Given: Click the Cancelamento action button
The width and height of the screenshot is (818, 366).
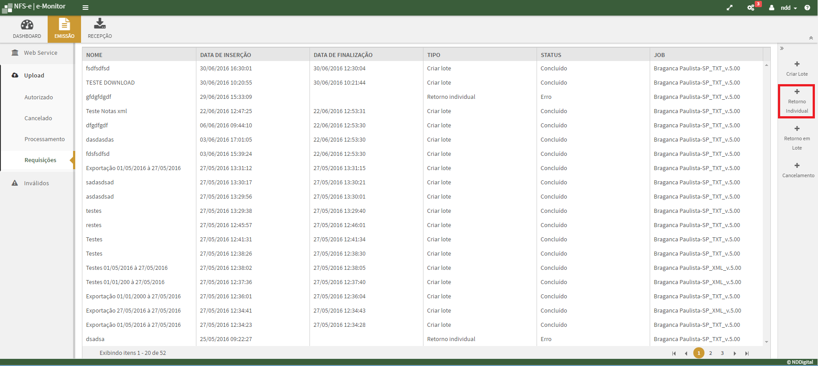Looking at the screenshot, I should (x=798, y=170).
